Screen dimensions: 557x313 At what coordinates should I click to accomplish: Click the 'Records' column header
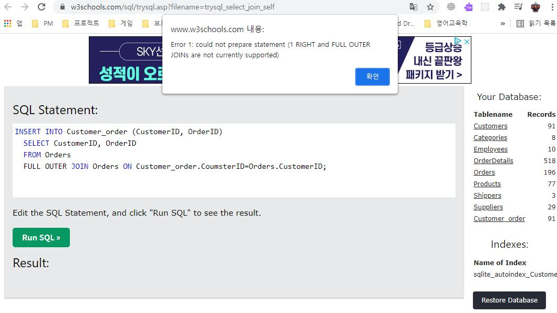click(541, 115)
